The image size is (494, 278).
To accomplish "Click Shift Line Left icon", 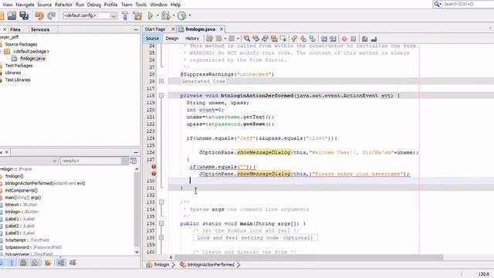I will pos(324,39).
